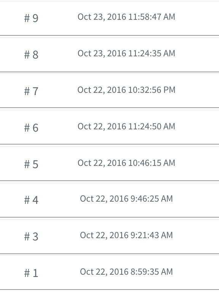This screenshot has width=219, height=296.
Task: Pick the earliest Oct 23 build timestamp
Action: point(126,53)
